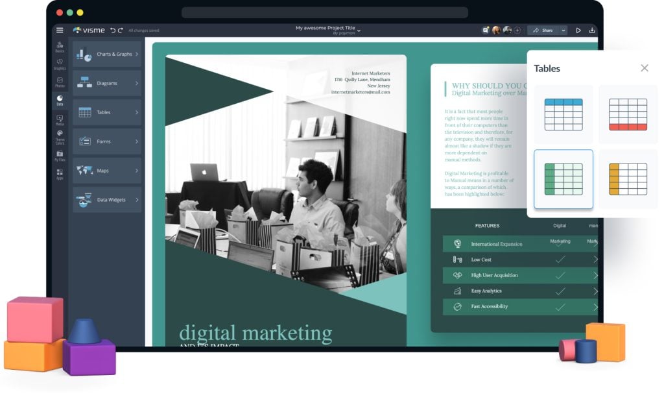The width and height of the screenshot is (664, 401).
Task: Expand the Diagrams category
Action: tap(107, 83)
